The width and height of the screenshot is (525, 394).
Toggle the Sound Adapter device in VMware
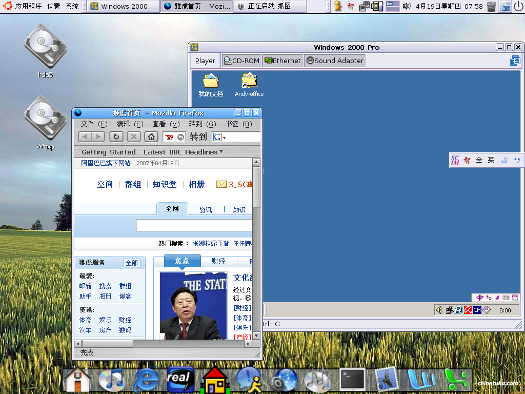335,61
